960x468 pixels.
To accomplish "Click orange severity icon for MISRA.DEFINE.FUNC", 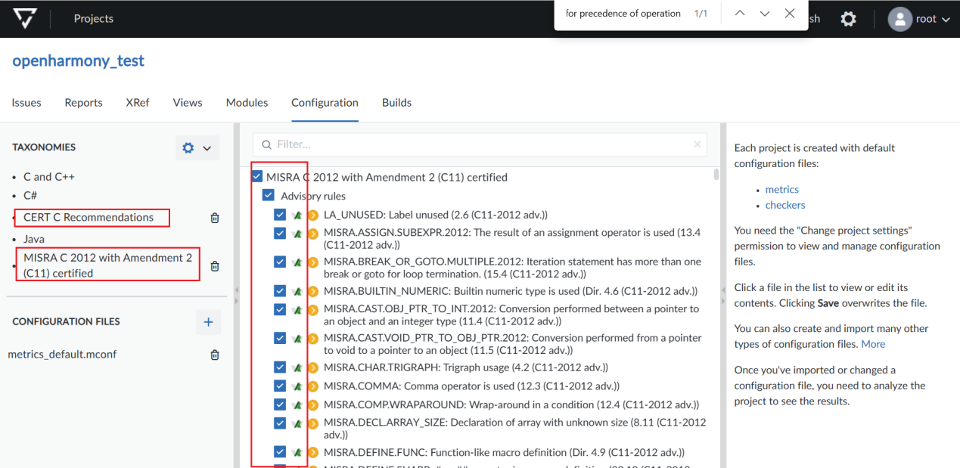I will point(312,452).
